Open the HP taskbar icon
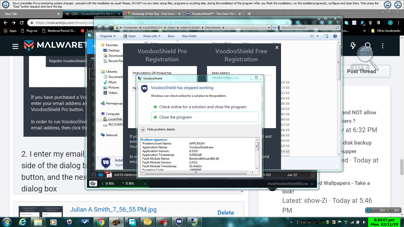Screen dimensions: 404x227 (x=69, y=222)
